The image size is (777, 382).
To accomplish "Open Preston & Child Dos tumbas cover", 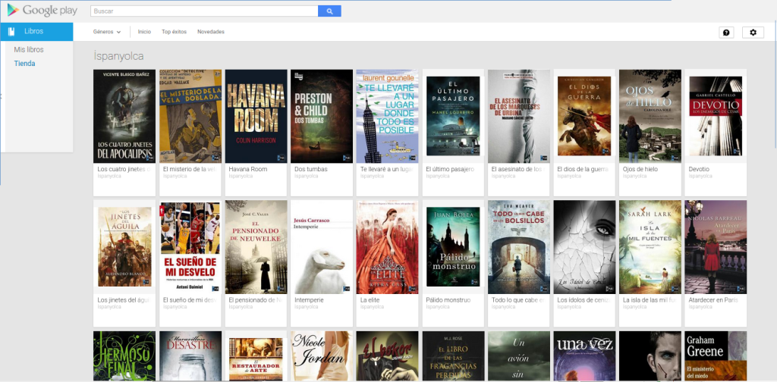I will pos(322,116).
